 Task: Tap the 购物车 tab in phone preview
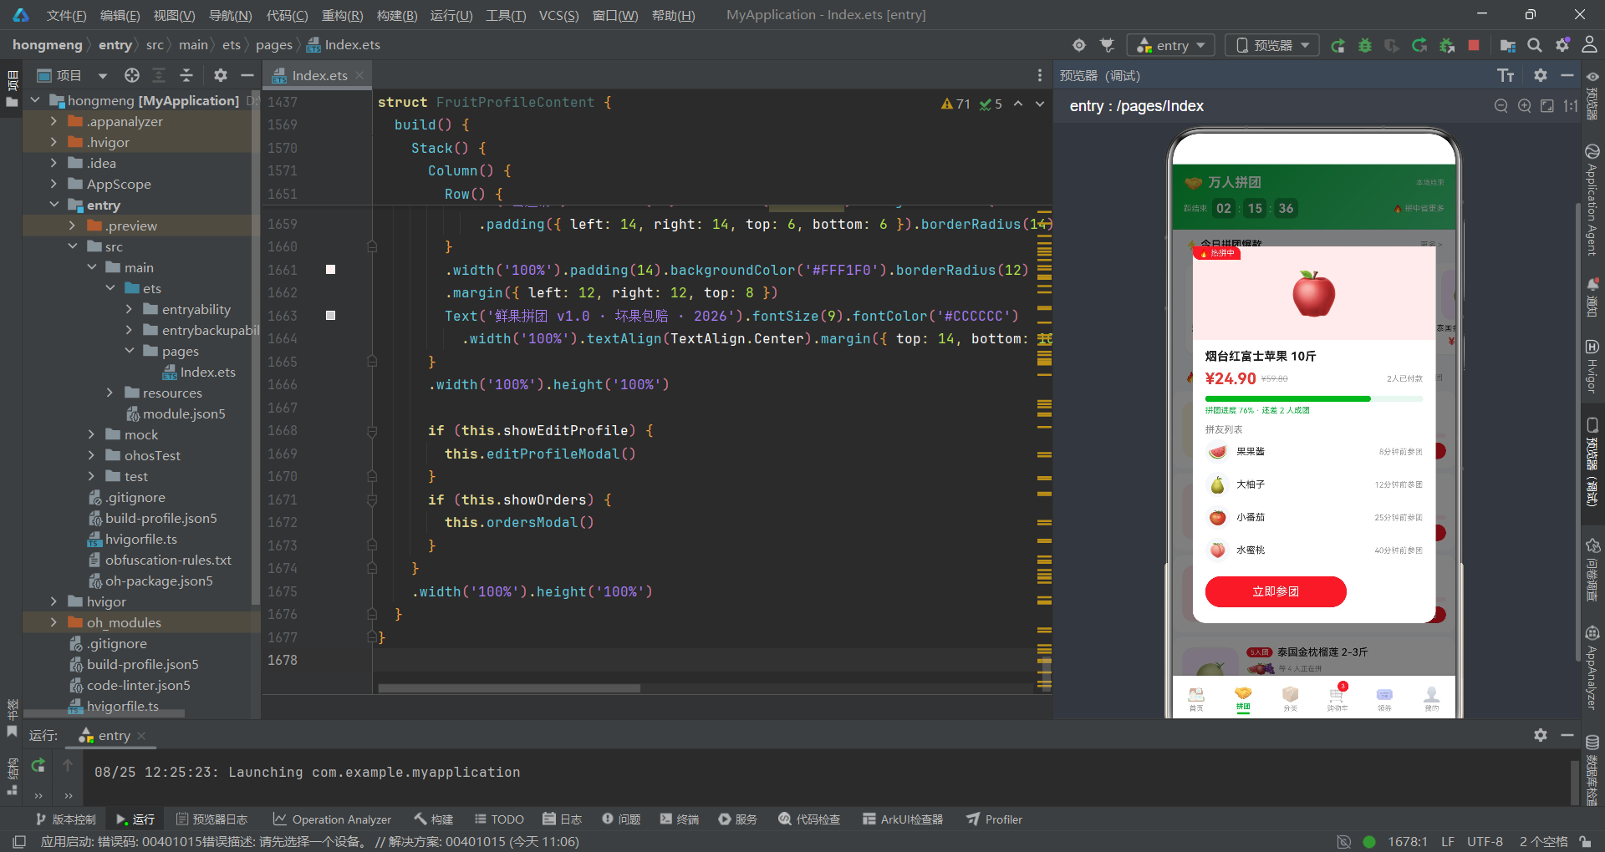(1337, 699)
